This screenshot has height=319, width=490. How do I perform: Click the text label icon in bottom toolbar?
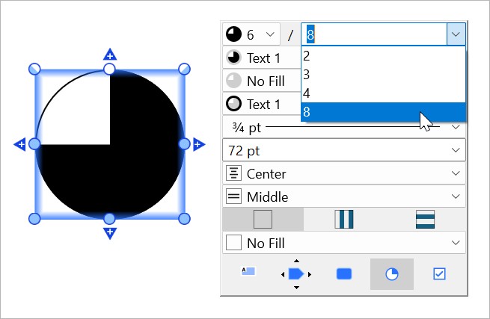[248, 273]
